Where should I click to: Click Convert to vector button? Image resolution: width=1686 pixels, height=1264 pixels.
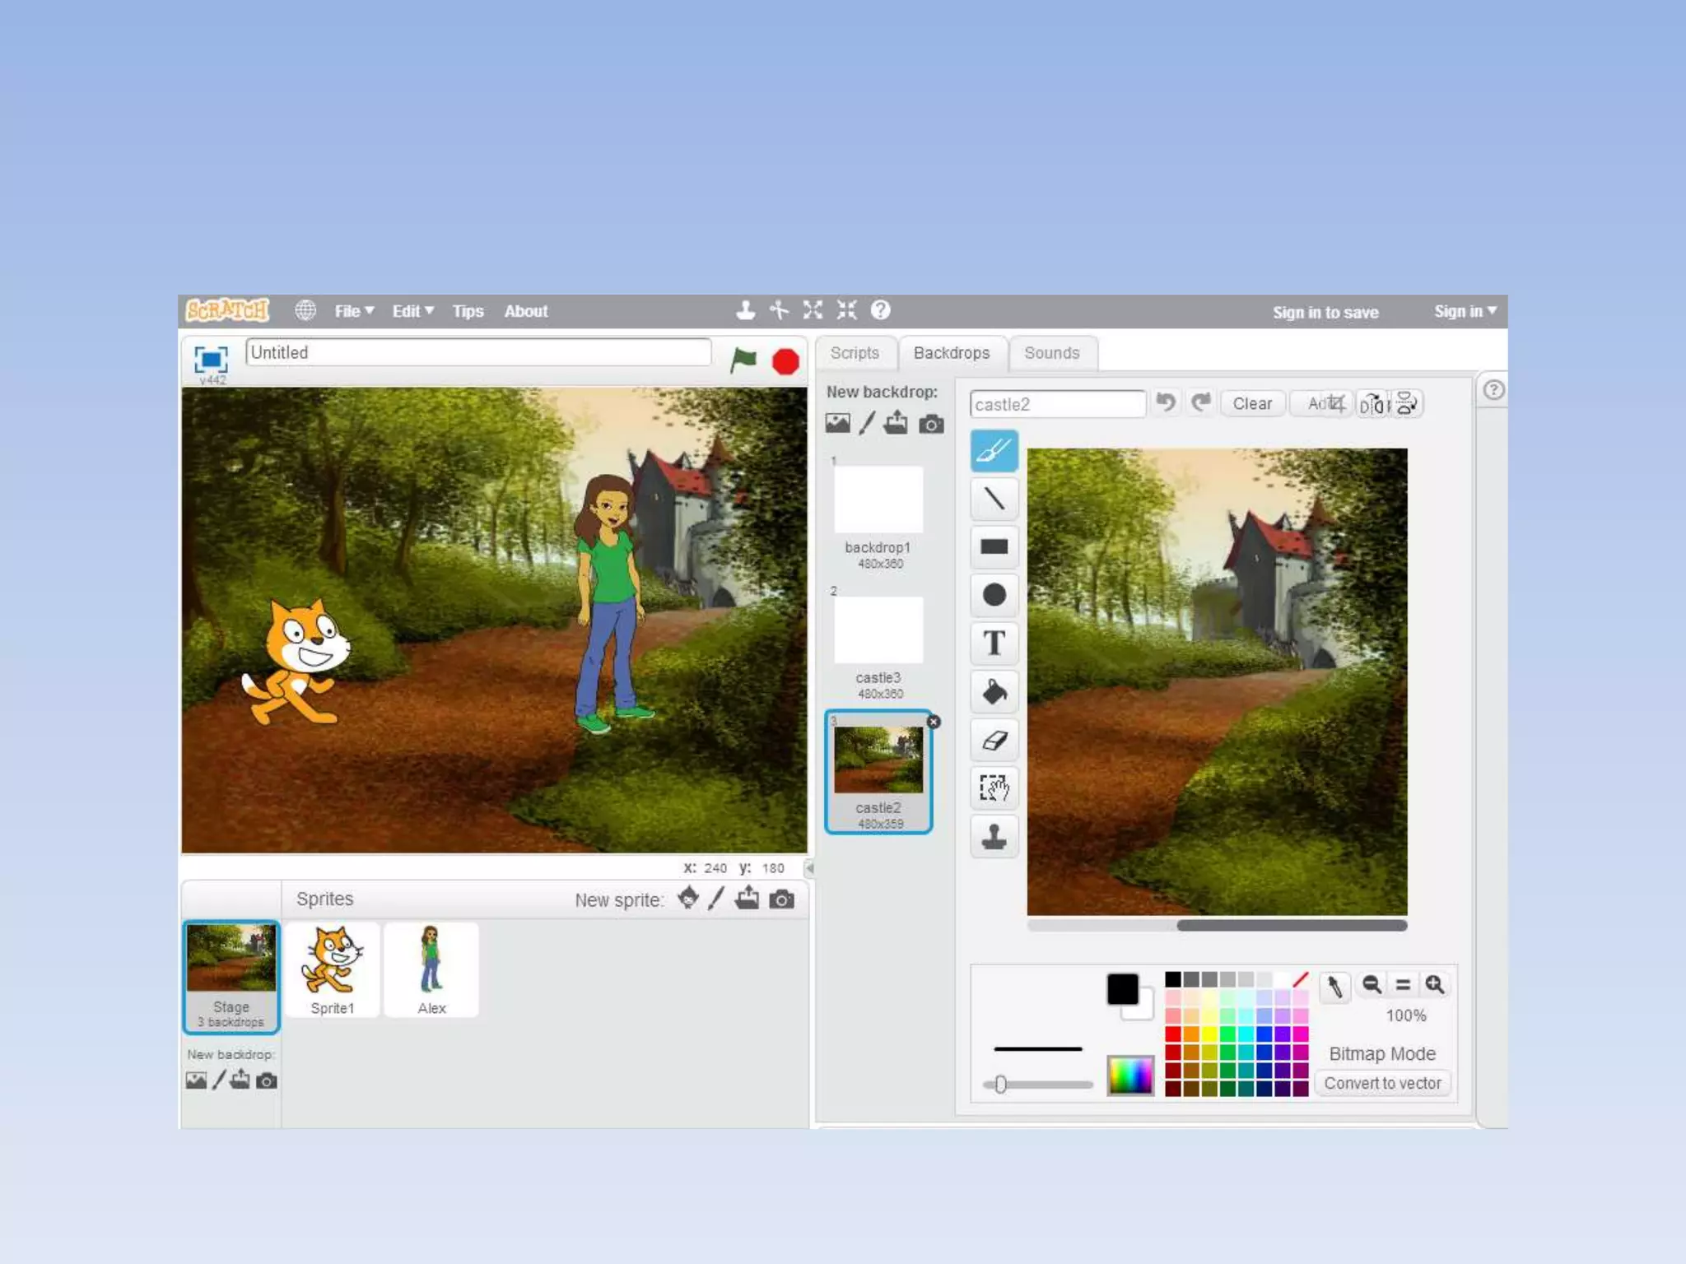1382,1083
